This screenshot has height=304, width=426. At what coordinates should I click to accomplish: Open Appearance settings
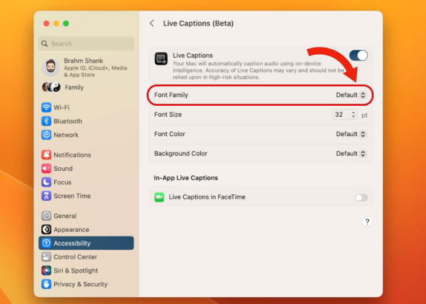pos(86,229)
